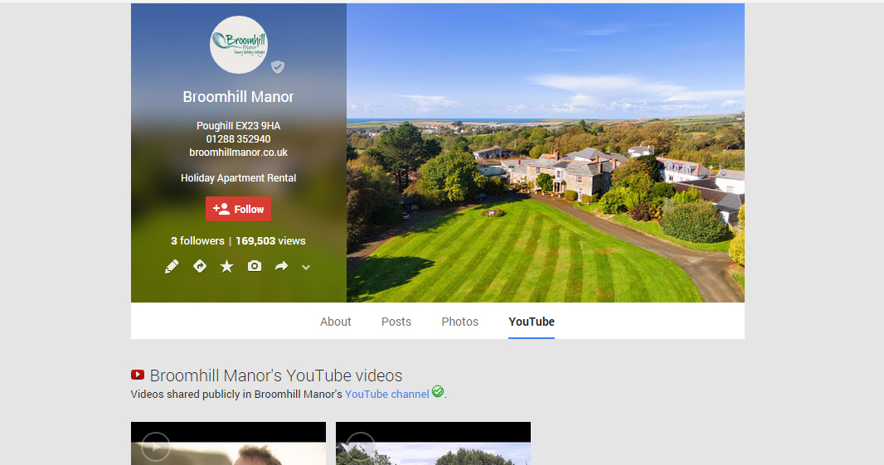The width and height of the screenshot is (884, 465).
Task: Click the pencil edit icon
Action: (172, 266)
